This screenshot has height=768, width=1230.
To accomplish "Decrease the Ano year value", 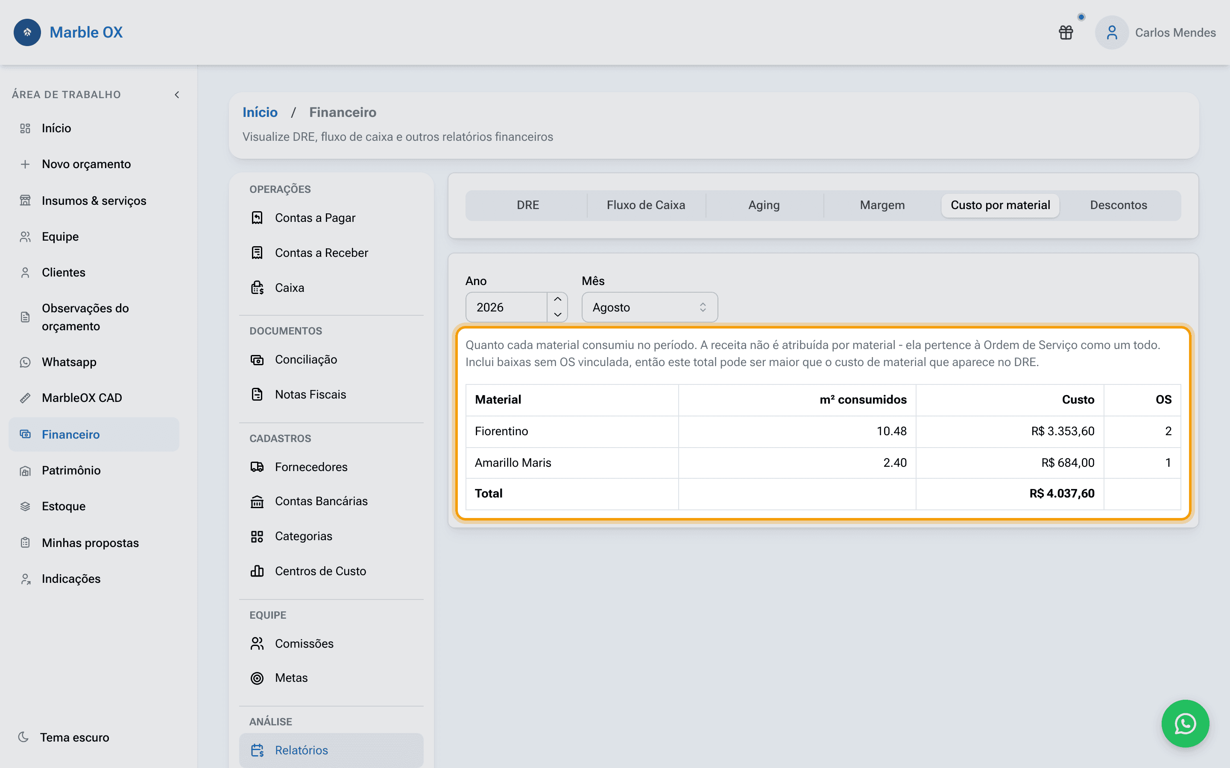I will click(x=558, y=314).
